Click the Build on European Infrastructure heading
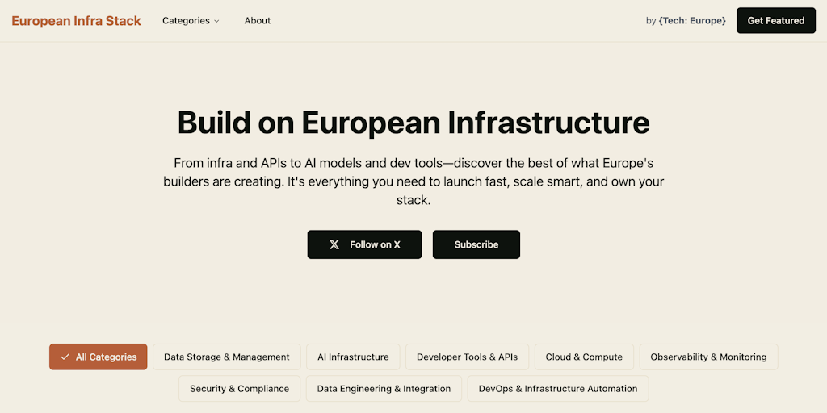This screenshot has width=827, height=413. click(413, 123)
